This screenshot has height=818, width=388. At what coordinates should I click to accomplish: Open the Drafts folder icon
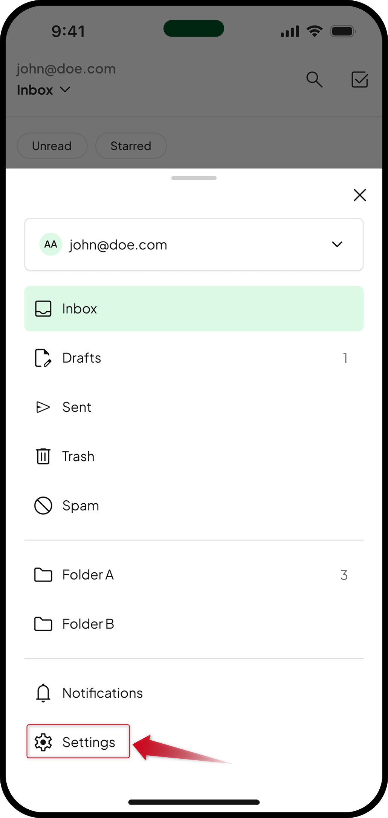[x=43, y=358]
